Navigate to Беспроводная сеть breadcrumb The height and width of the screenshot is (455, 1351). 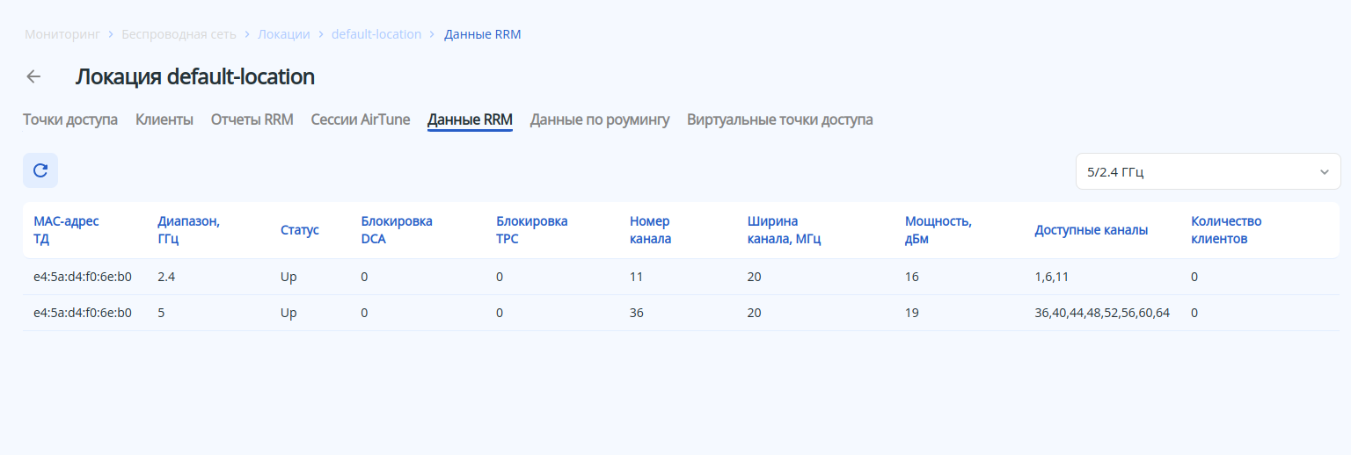click(179, 34)
